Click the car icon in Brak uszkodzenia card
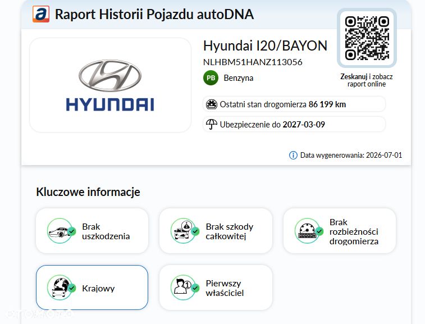 [x=61, y=231]
